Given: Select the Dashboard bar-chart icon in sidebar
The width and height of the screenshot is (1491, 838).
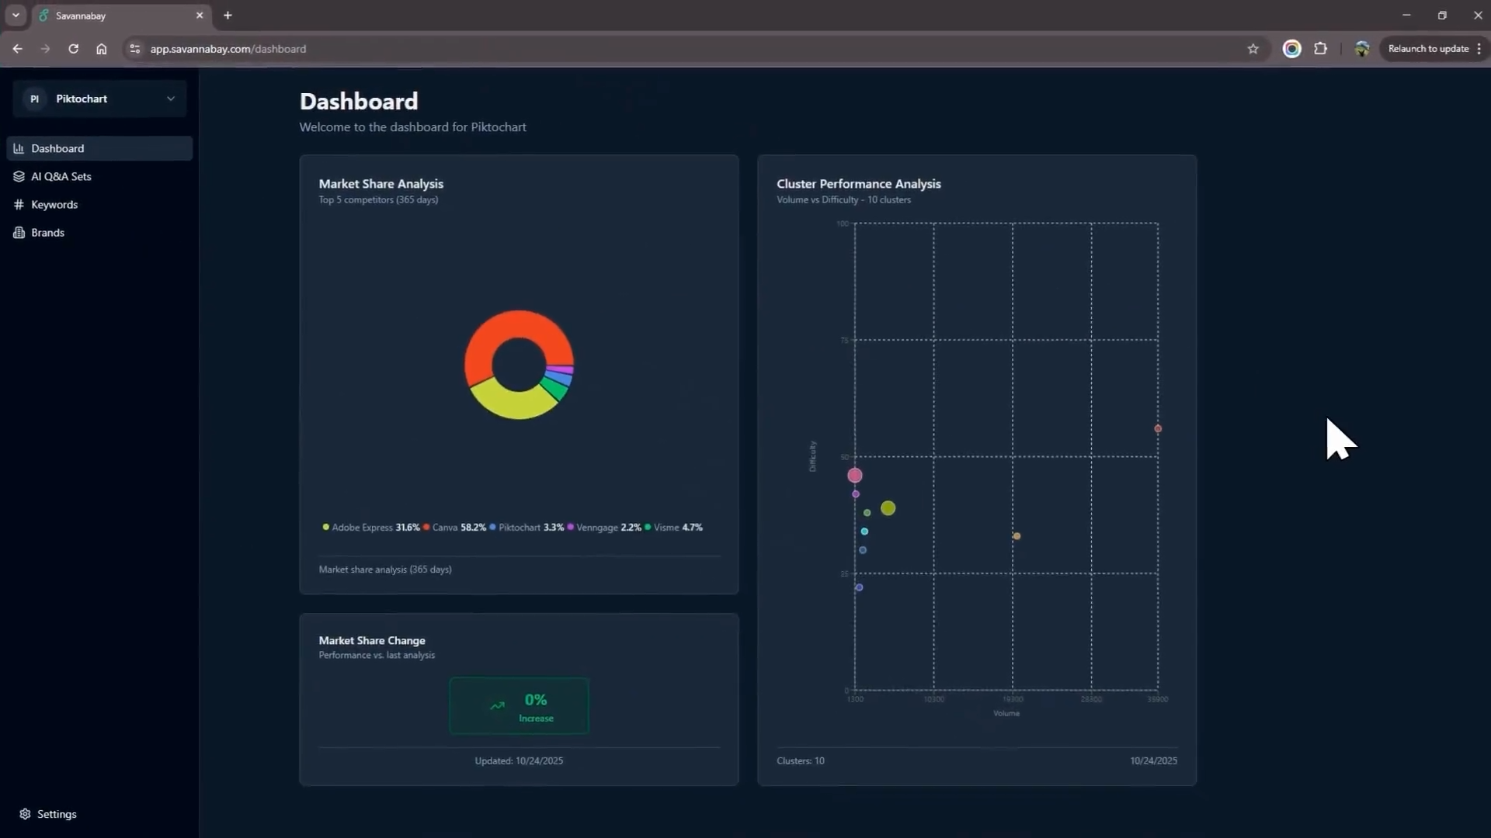Looking at the screenshot, I should [x=20, y=148].
